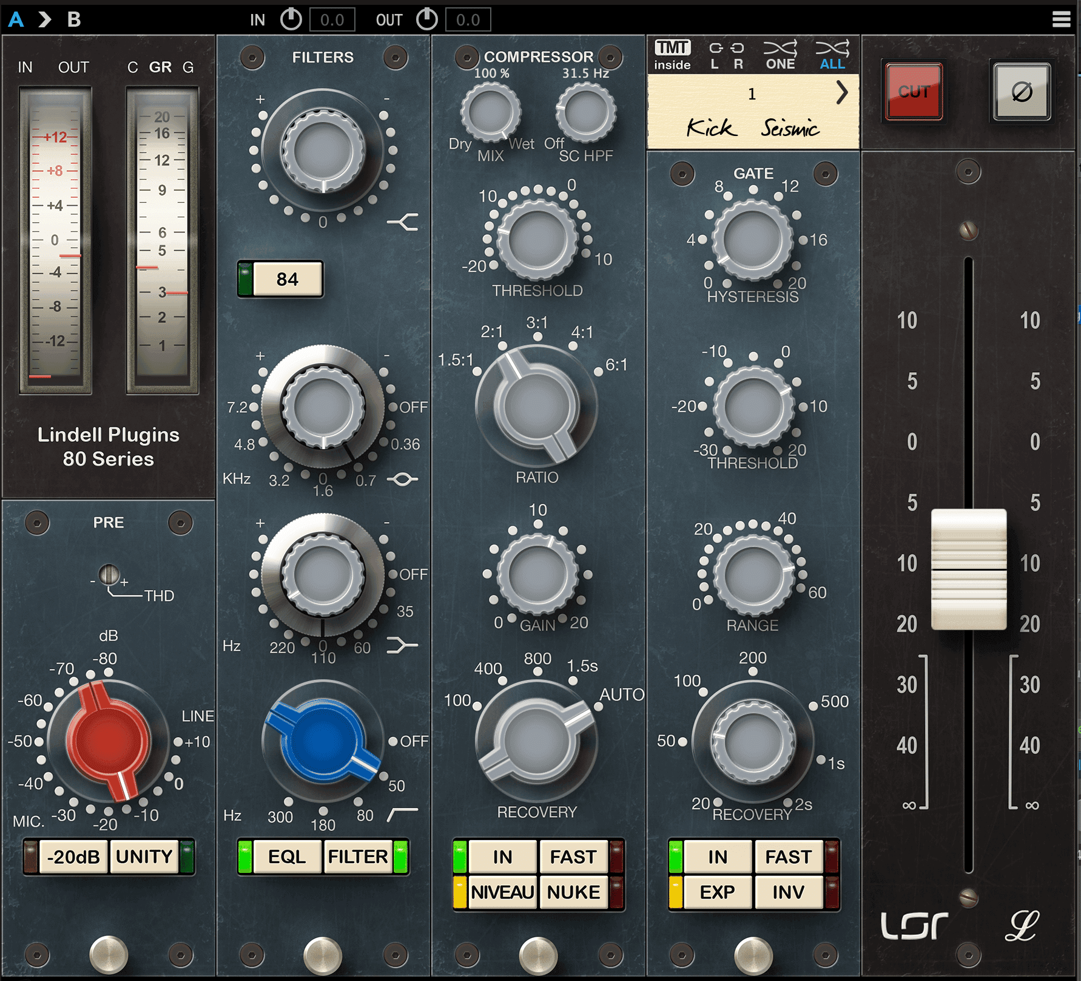Click the high shelf filter symbol

(x=403, y=222)
